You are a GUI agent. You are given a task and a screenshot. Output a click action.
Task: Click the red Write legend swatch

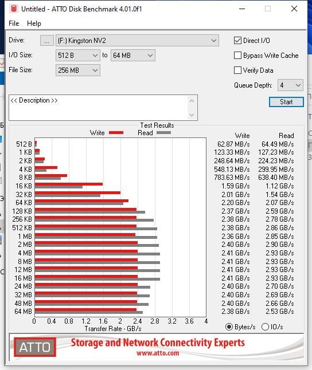[116, 133]
